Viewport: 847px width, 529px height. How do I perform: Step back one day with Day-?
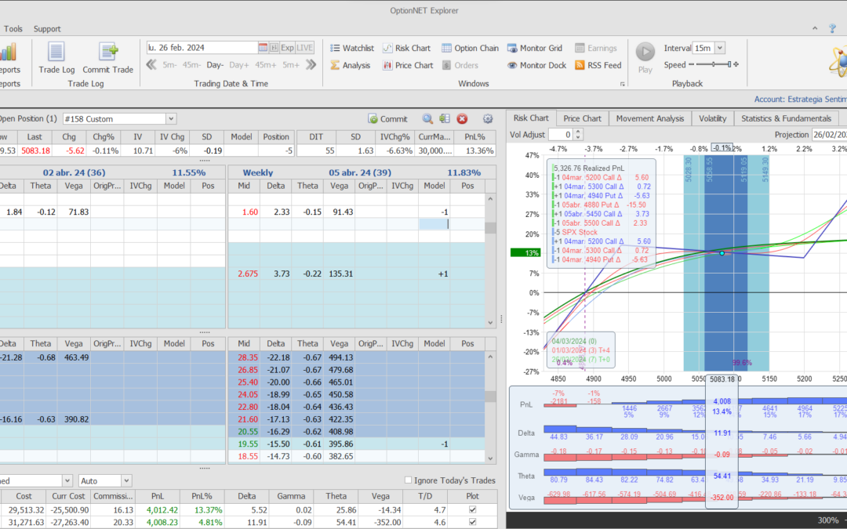click(215, 65)
